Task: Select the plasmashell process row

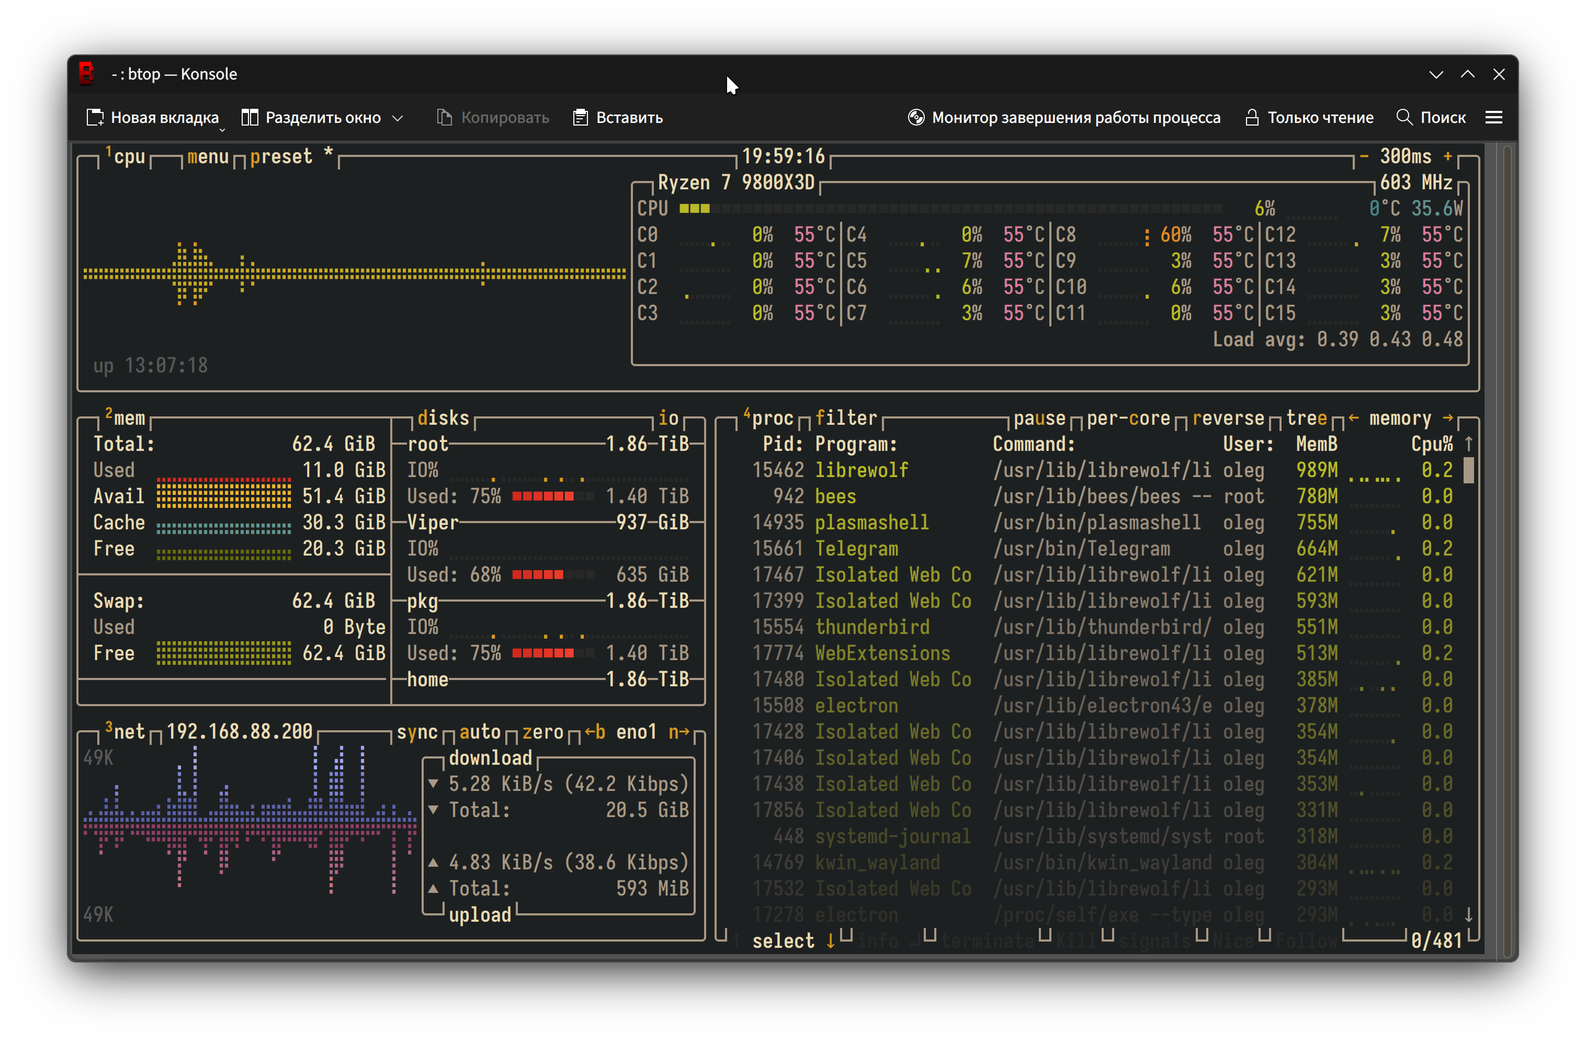Action: pyautogui.click(x=1102, y=523)
